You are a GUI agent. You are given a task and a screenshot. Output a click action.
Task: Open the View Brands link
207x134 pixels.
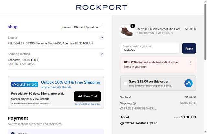click(41, 99)
